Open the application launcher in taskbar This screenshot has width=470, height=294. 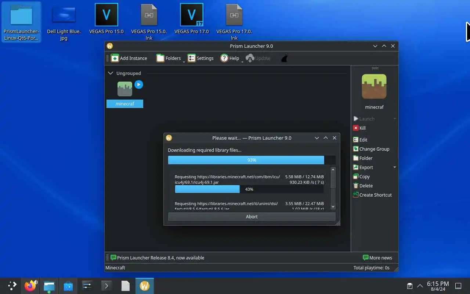click(x=12, y=286)
